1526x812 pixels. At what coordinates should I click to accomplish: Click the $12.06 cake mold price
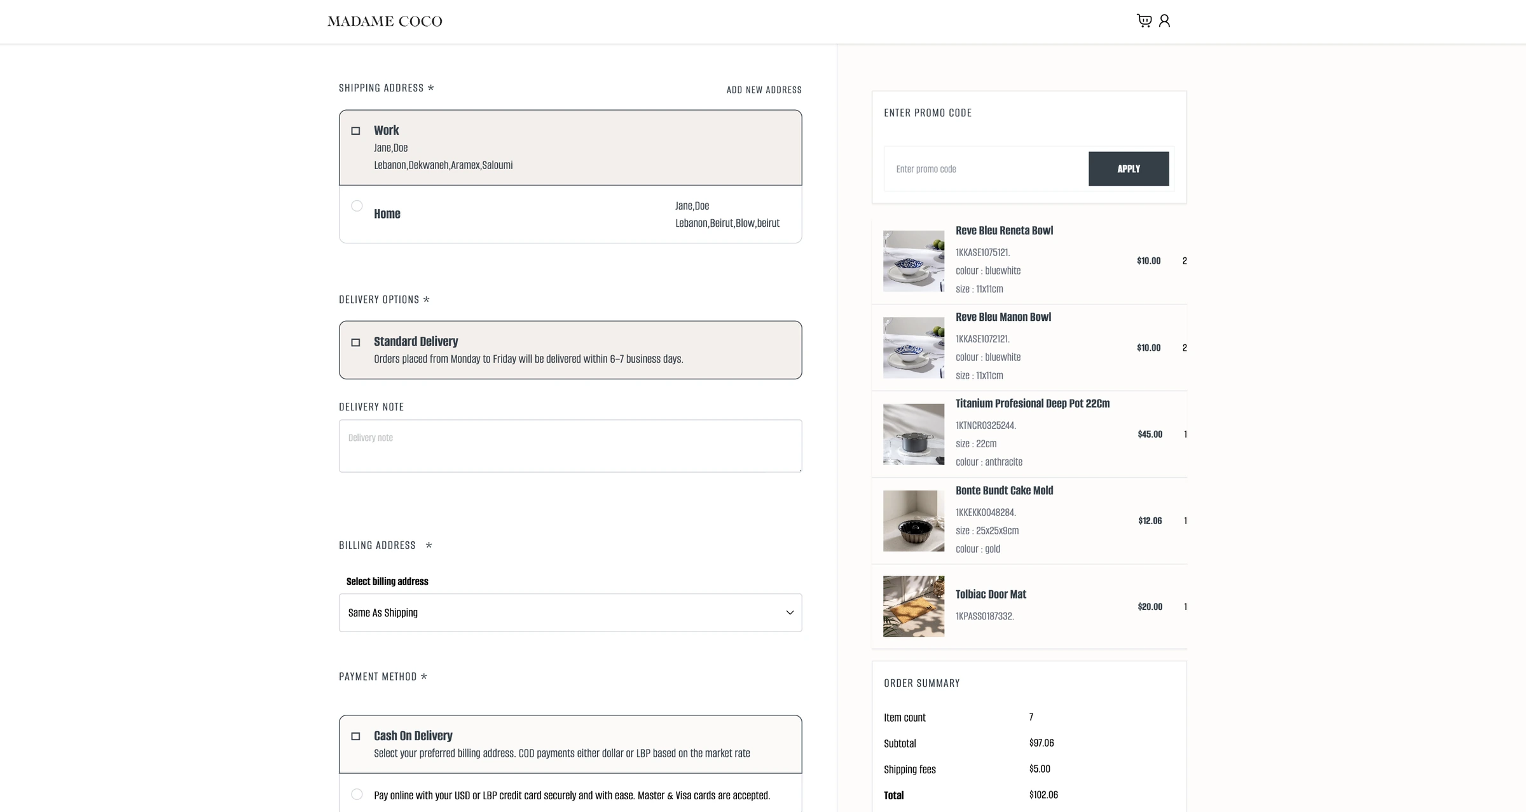click(x=1150, y=521)
